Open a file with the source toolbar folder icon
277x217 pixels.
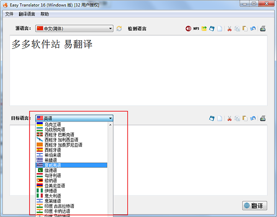click(204, 29)
